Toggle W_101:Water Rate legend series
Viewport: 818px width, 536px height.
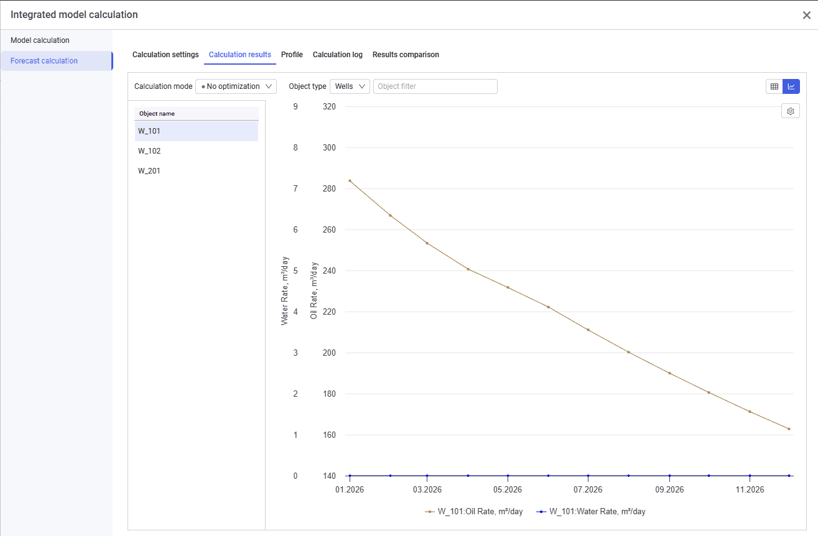pos(590,512)
